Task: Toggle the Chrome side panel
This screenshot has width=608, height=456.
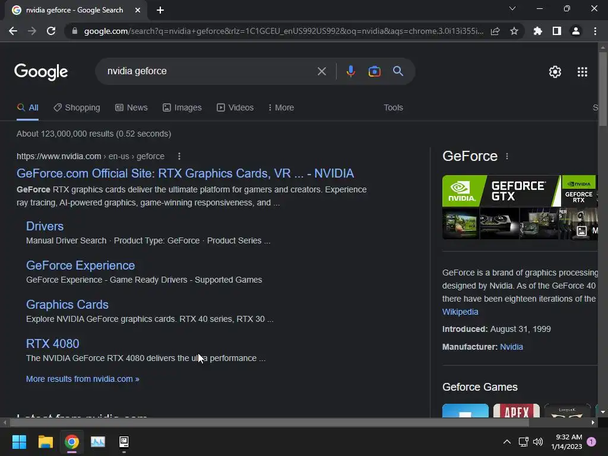Action: (557, 31)
